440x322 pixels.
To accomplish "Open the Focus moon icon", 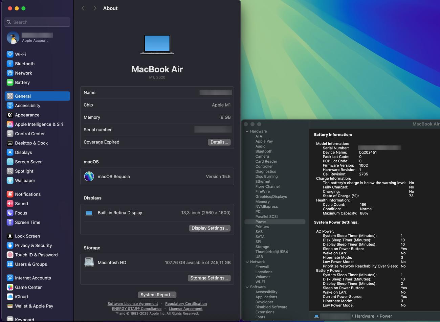I will pyautogui.click(x=10, y=213).
